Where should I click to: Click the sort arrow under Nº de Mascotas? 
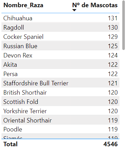(x=74, y=10)
